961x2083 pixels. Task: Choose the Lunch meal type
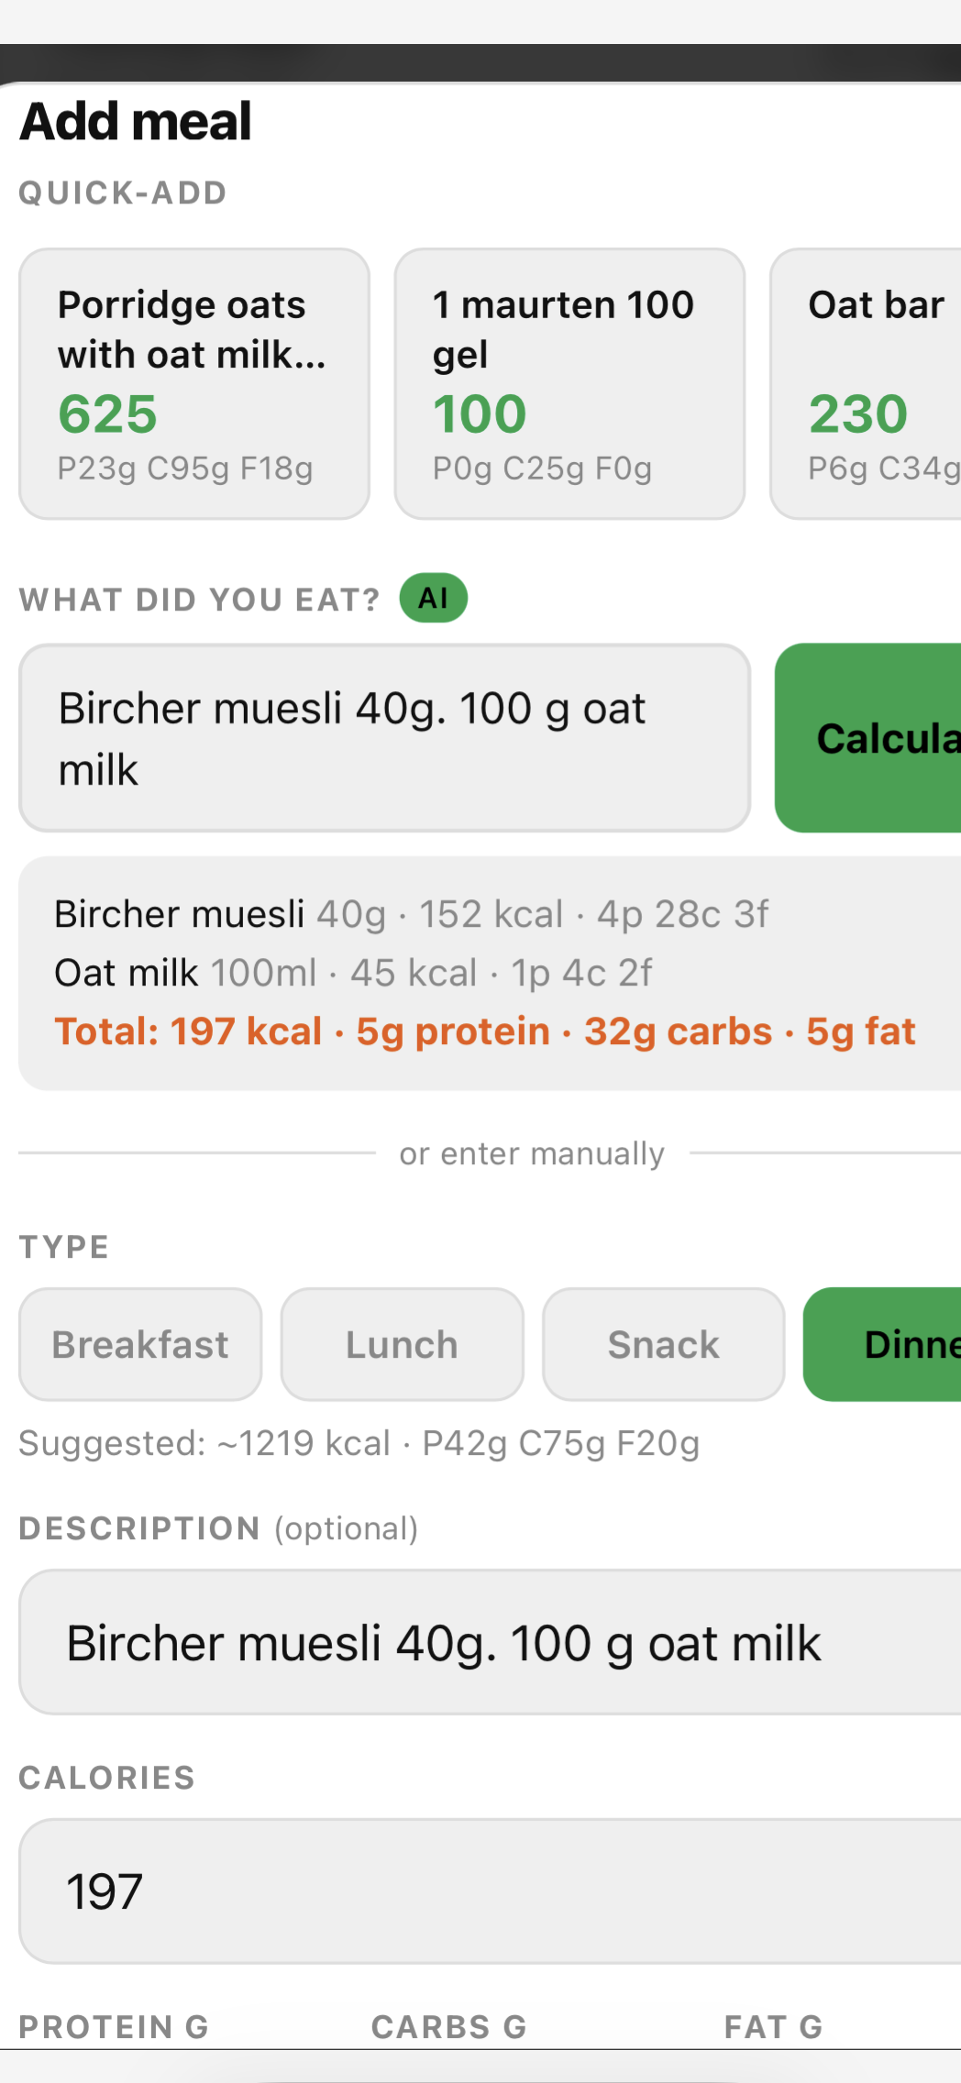click(402, 1344)
